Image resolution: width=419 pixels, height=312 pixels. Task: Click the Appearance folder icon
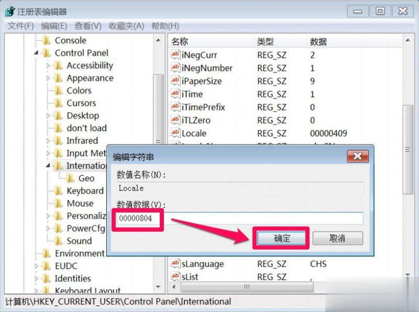click(x=59, y=78)
